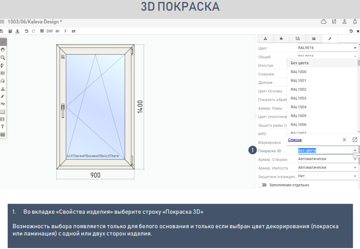Screen dimensions: 360x249
Task: Select the split frame tool
Action: [x=2, y=119]
